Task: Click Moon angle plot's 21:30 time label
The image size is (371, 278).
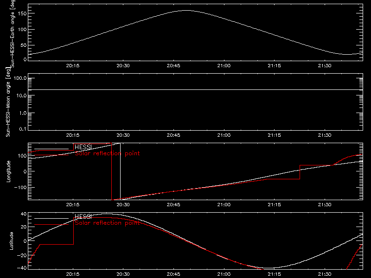Action: click(325, 135)
